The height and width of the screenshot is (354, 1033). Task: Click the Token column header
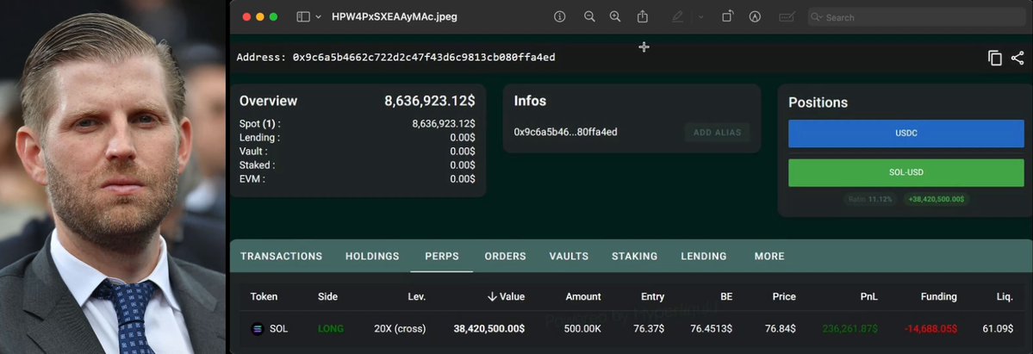tap(264, 296)
